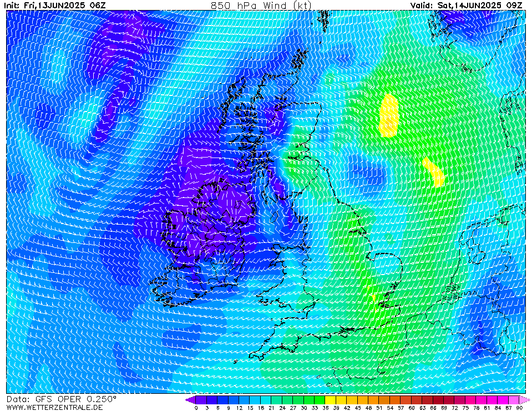Click the large yellow wind maximum over North Sea
Image resolution: width=532 pixels, height=411 pixels.
point(388,115)
